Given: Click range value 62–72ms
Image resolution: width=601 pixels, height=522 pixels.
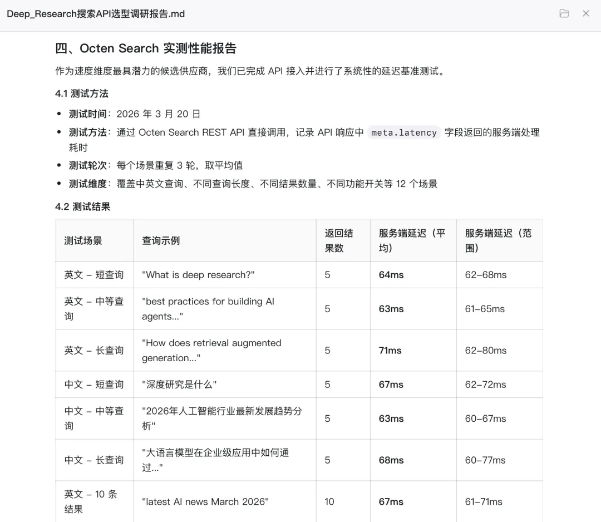Looking at the screenshot, I should (486, 385).
